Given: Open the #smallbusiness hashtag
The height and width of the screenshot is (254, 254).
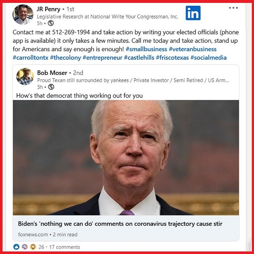Looking at the screenshot, I should click(146, 49).
